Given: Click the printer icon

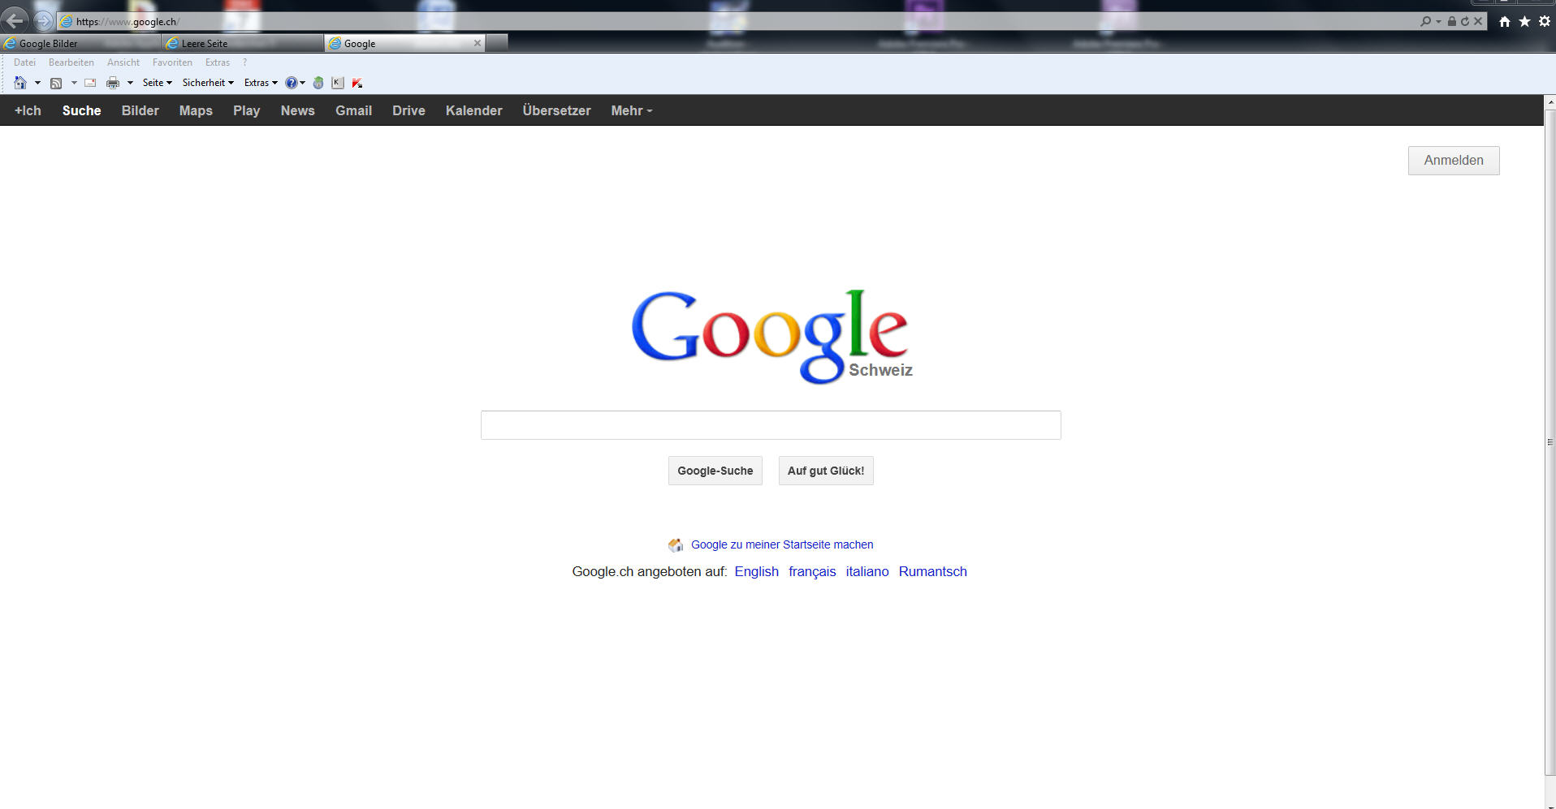Looking at the screenshot, I should point(113,83).
